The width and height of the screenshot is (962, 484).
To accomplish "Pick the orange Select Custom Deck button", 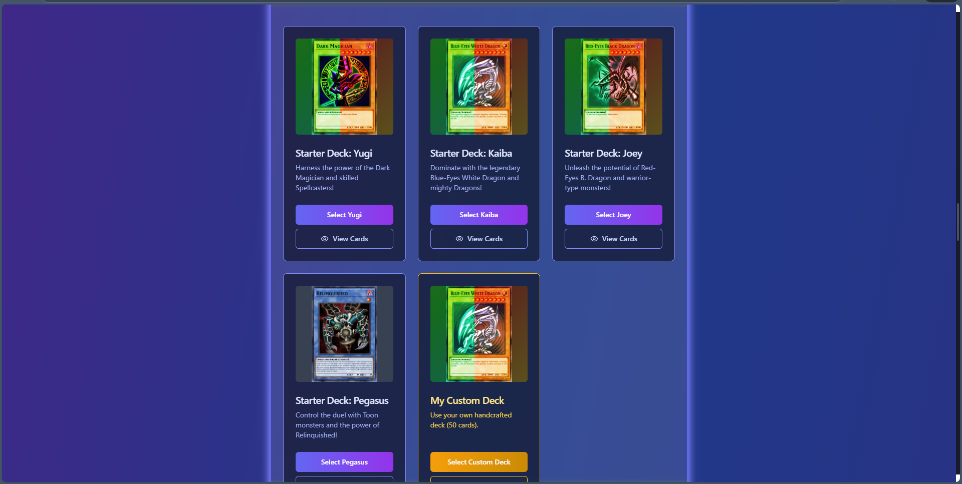I will pos(479,462).
